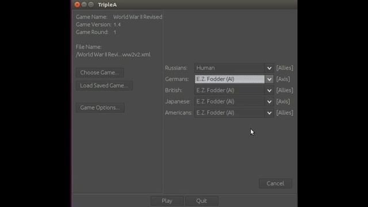Screen dimensions: 368x207
Task: Open the Japanese player type combo box
Action: (x=234, y=102)
